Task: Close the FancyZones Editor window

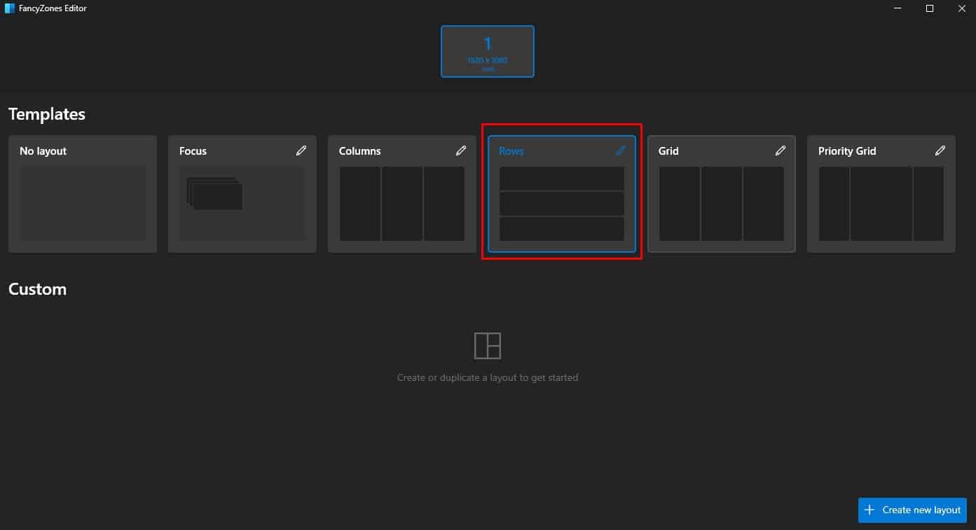Action: (x=961, y=8)
